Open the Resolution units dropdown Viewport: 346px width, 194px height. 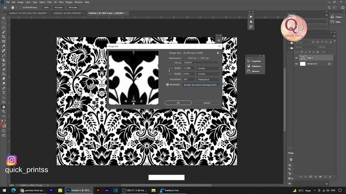(x=209, y=79)
